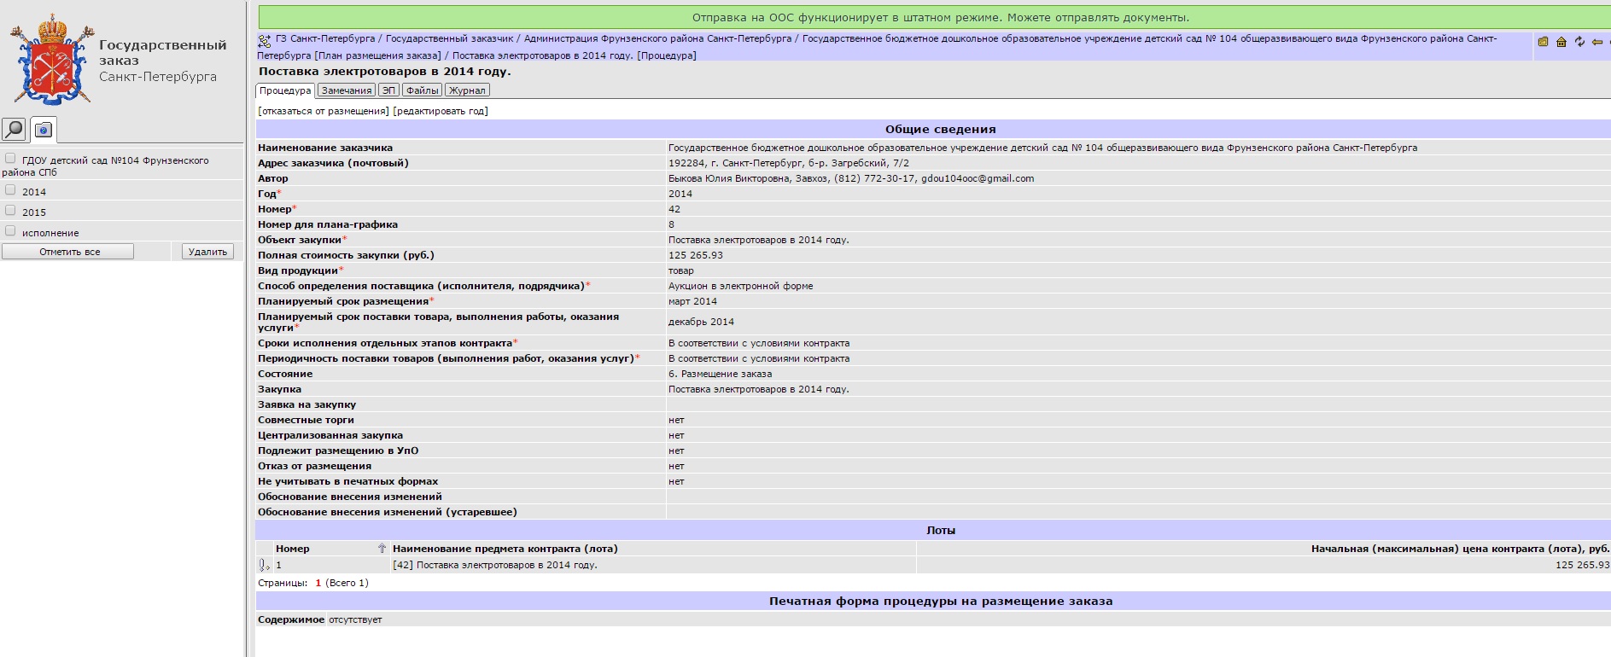Click Наименование предмета контракта column header
This screenshot has width=1611, height=657.
coord(505,549)
